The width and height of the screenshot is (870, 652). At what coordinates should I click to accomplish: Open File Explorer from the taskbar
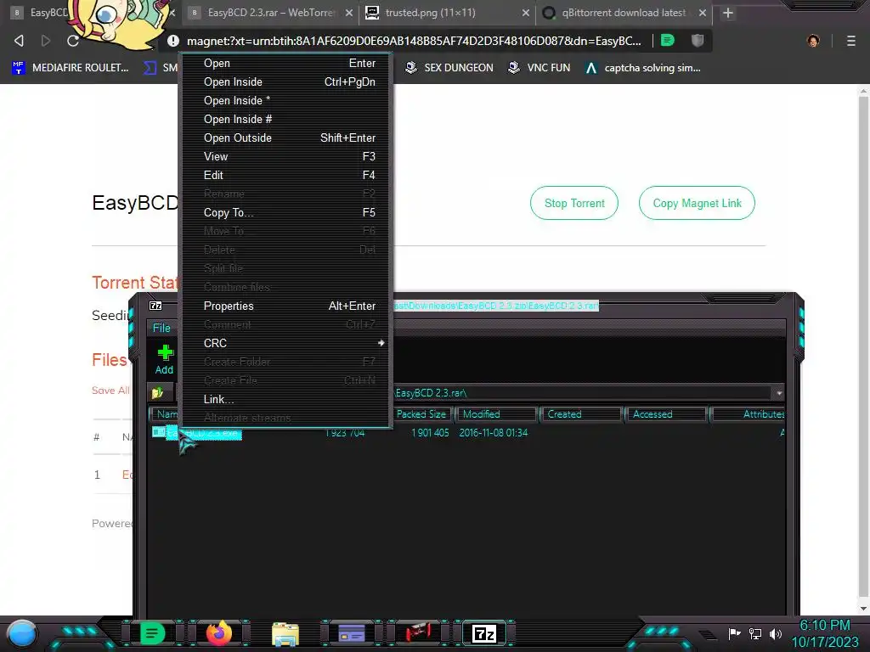pyautogui.click(x=285, y=633)
